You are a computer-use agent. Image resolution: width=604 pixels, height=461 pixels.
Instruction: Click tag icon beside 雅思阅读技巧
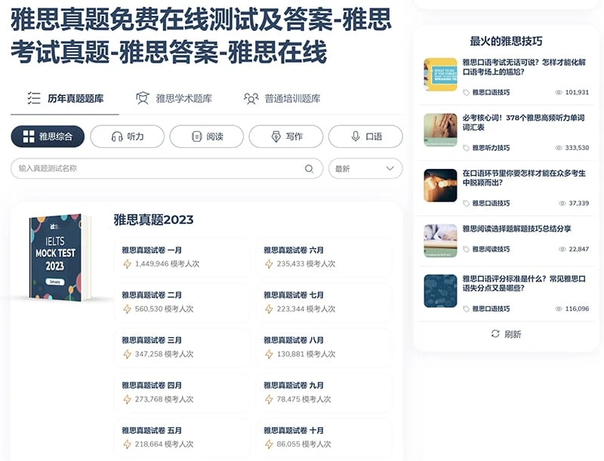point(466,249)
